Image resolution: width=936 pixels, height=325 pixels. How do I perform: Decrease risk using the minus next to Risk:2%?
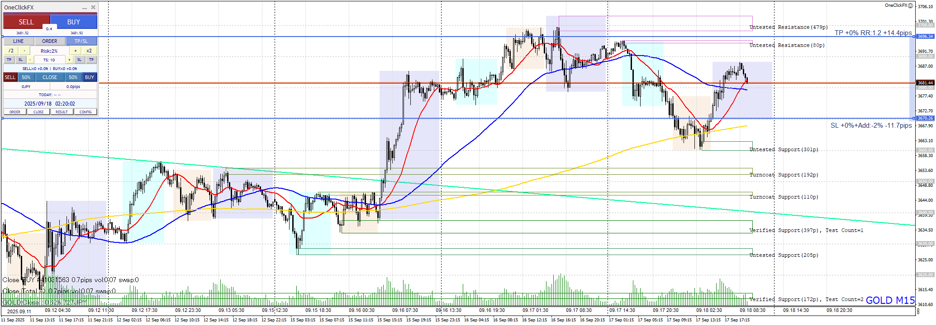coord(24,51)
